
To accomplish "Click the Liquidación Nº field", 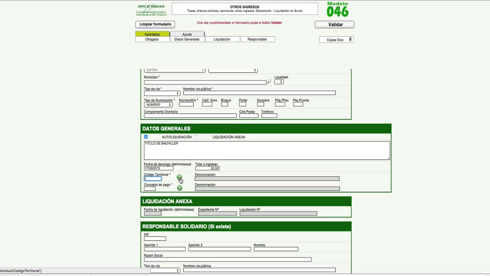I will coord(278,214).
